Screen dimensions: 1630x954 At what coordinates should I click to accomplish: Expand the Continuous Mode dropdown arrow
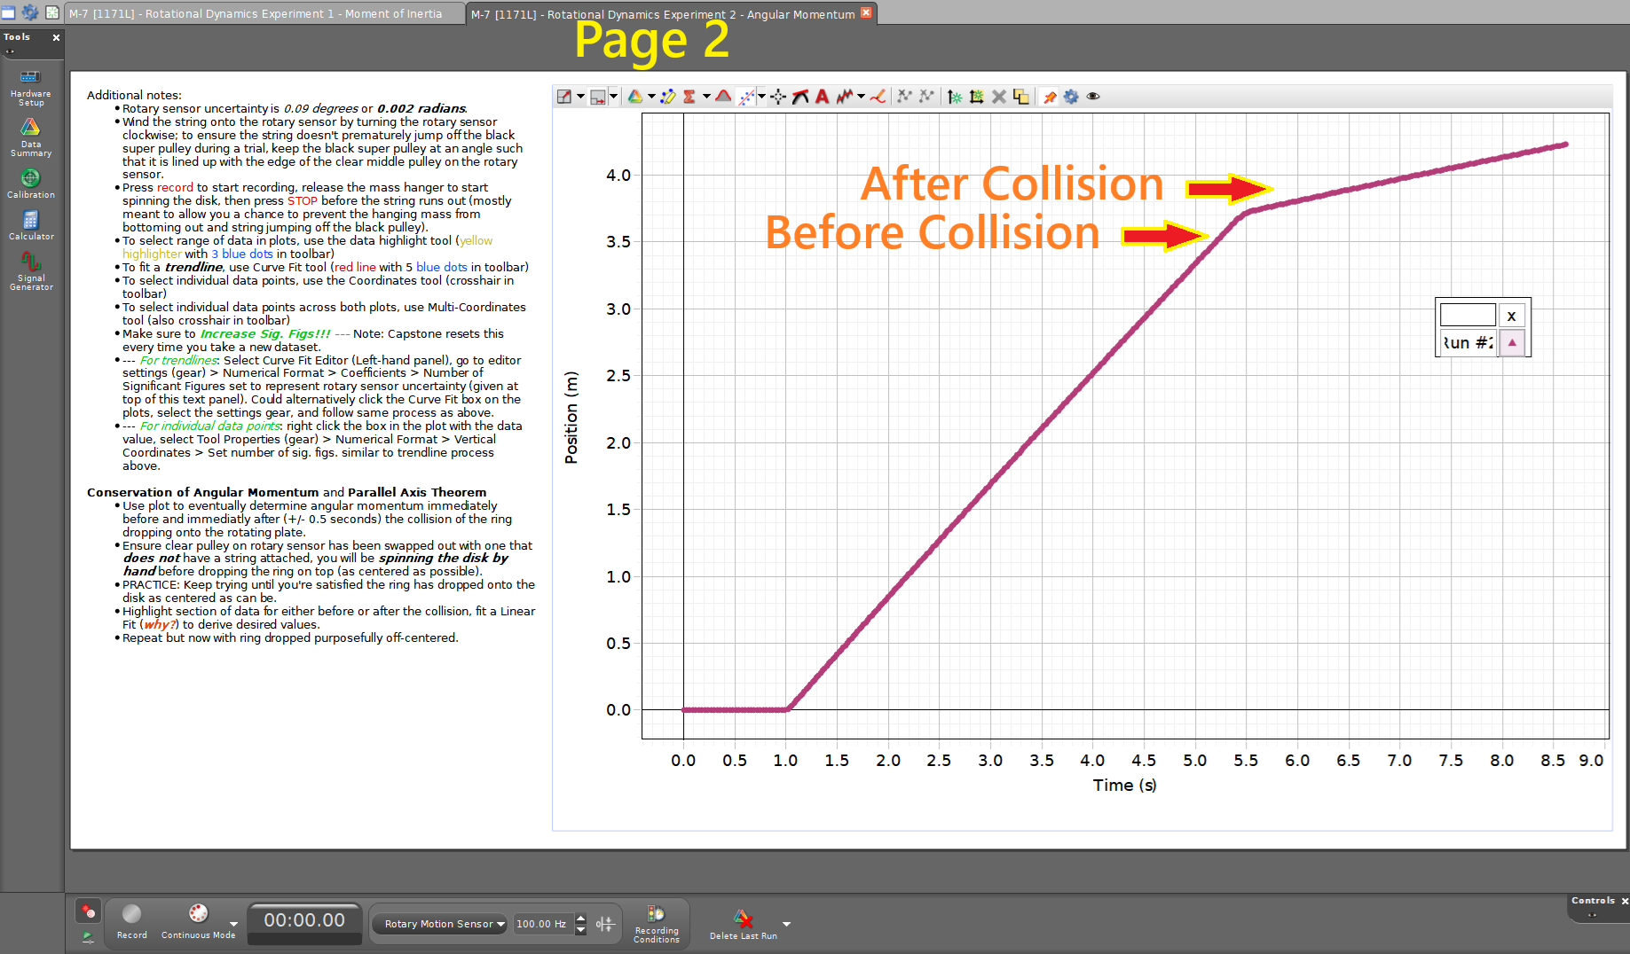click(x=233, y=924)
